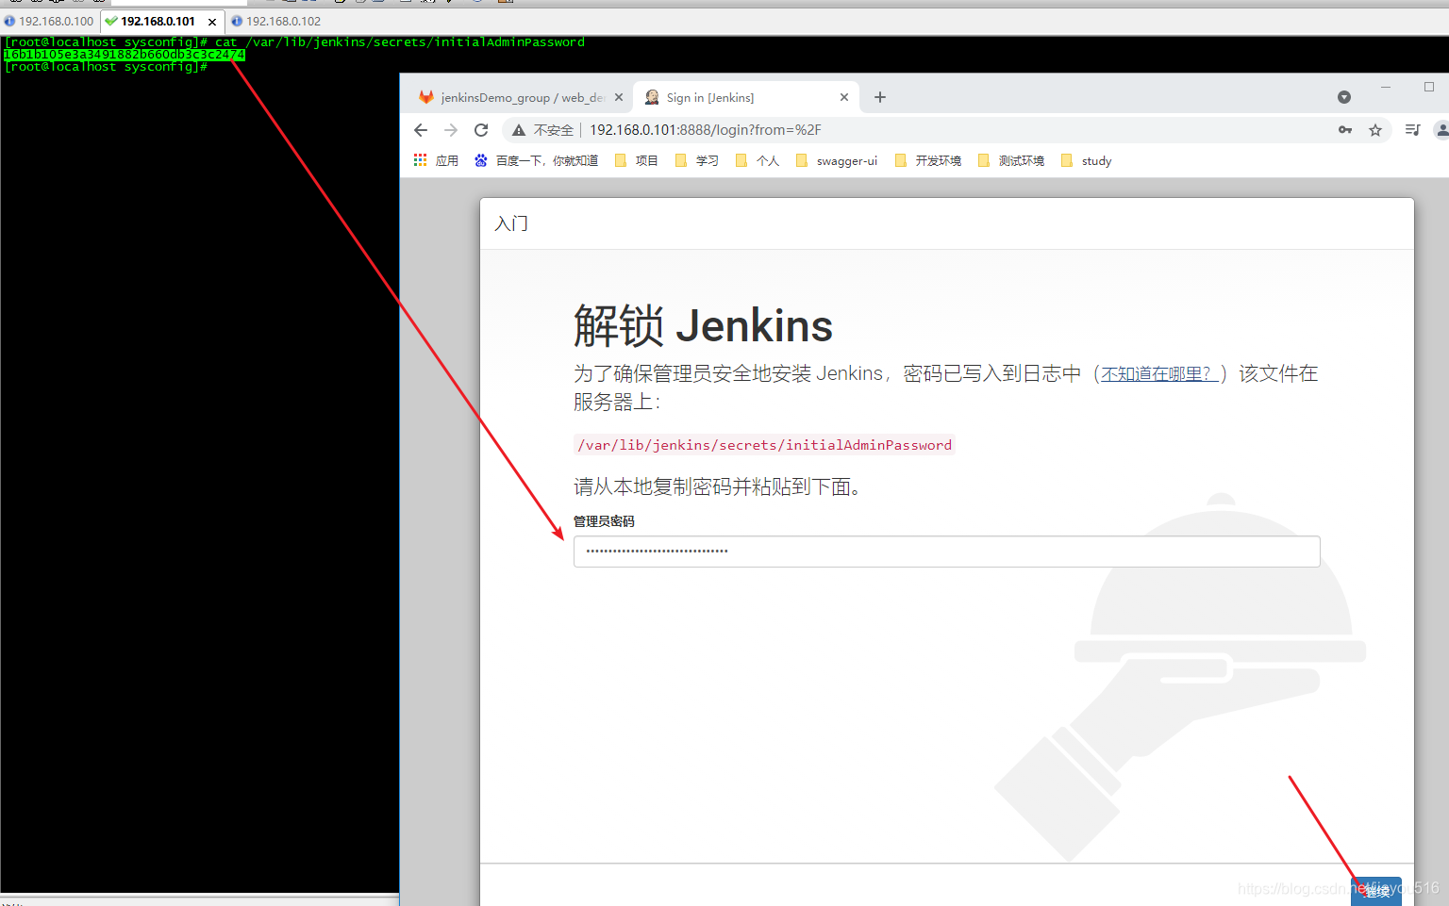Reload the Jenkins login page
Screen dimensions: 1449x906
pyautogui.click(x=481, y=130)
